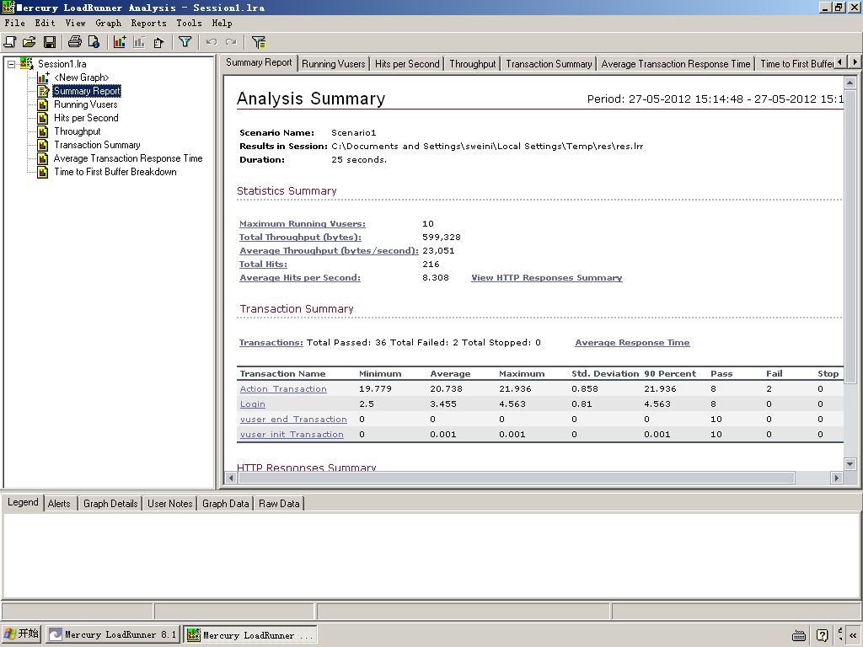Image resolution: width=863 pixels, height=647 pixels.
Task: Open the Reports menu
Action: pyautogui.click(x=148, y=23)
